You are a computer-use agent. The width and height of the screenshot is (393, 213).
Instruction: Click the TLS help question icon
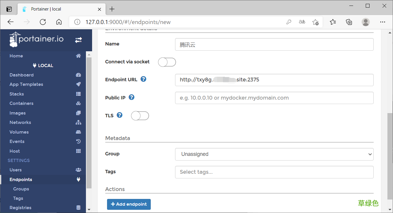[x=119, y=115]
